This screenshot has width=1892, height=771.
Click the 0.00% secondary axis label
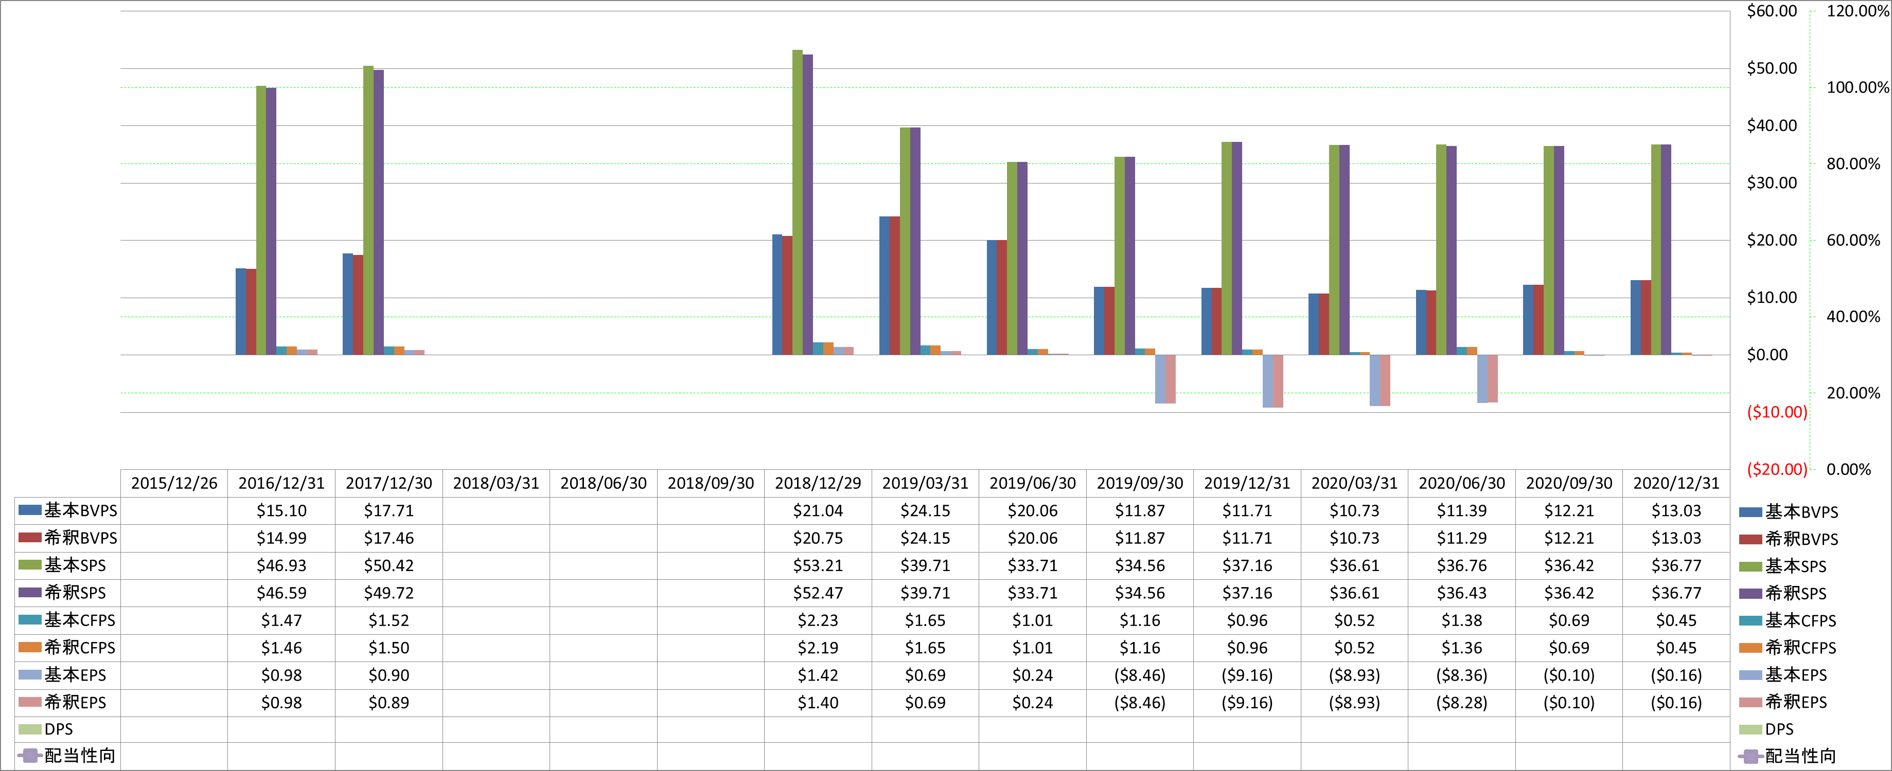click(1849, 469)
